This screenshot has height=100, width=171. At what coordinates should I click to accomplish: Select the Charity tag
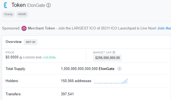tap(8, 14)
